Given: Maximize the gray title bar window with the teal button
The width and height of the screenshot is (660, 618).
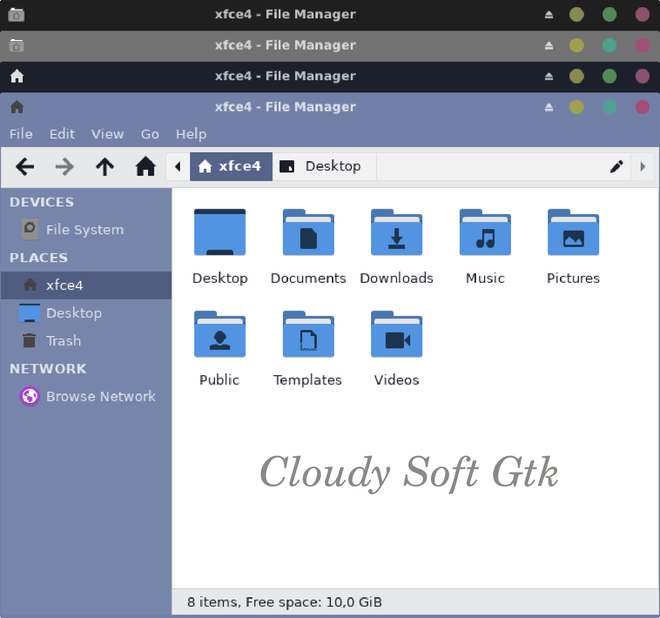Looking at the screenshot, I should pyautogui.click(x=610, y=45).
